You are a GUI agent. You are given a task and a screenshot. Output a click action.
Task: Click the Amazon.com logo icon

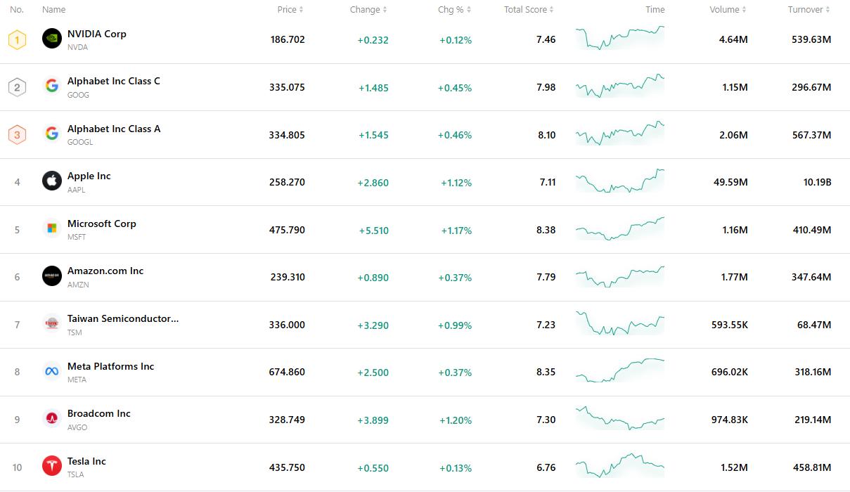point(52,276)
